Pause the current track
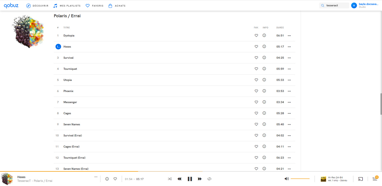 (190, 179)
